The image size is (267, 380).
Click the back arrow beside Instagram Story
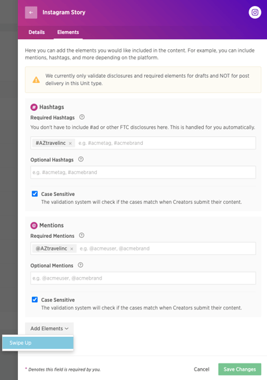click(x=31, y=13)
